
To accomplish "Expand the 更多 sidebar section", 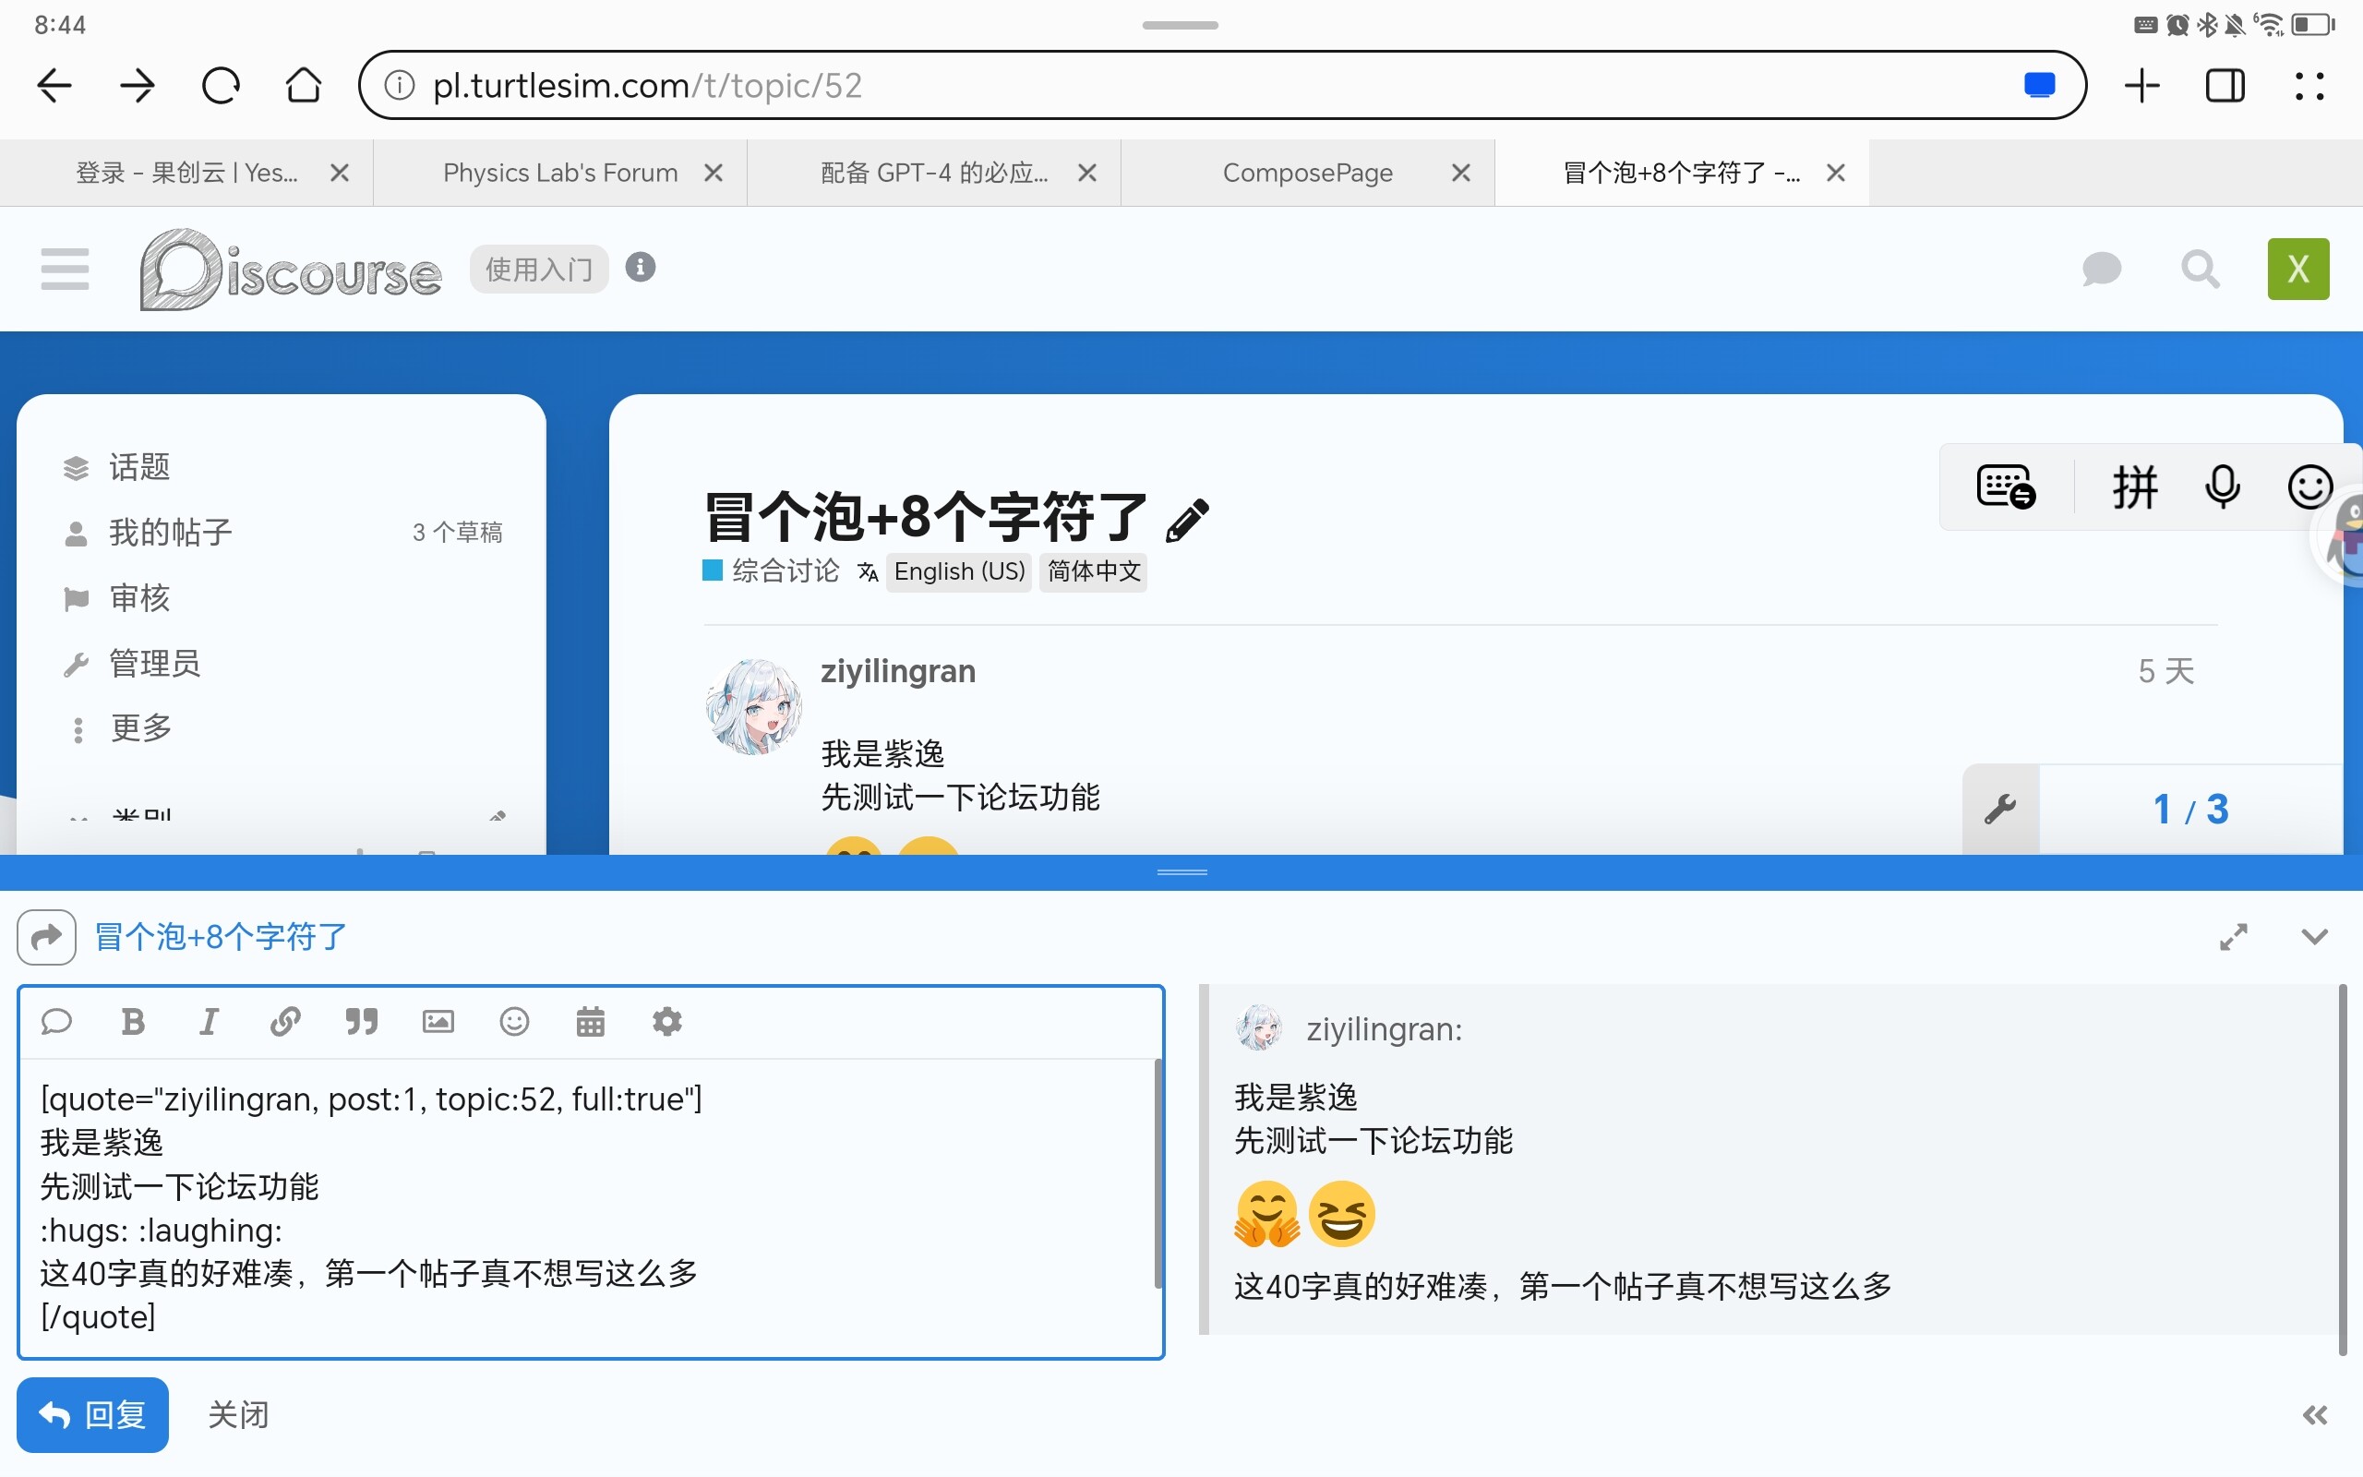I will [140, 727].
